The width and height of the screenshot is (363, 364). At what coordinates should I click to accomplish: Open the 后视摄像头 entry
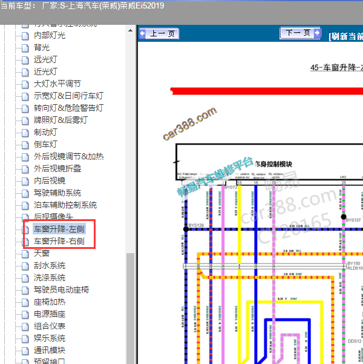coord(53,216)
